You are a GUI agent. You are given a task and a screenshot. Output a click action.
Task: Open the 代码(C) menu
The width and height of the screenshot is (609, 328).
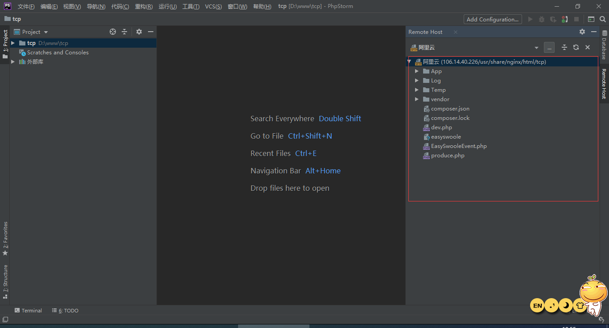click(x=120, y=6)
